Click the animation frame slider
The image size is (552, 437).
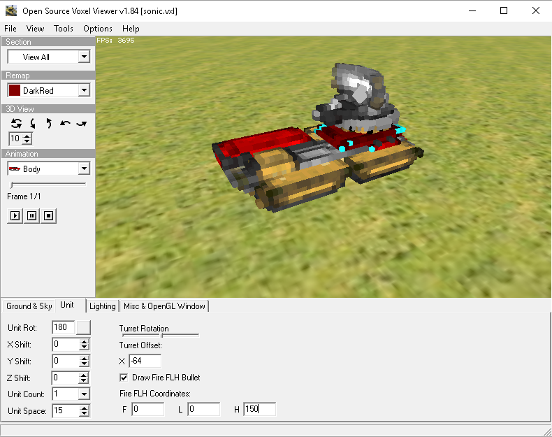pos(48,185)
